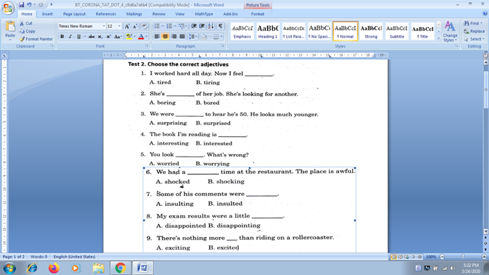
Task: Justify the paragraph
Action: (182, 36)
